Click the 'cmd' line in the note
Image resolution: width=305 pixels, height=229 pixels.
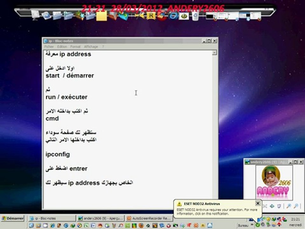[52, 118]
